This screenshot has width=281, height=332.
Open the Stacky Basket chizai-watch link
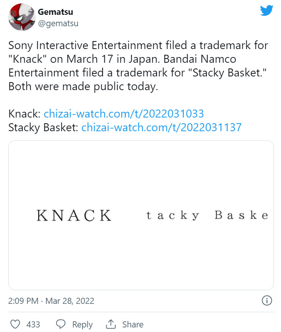pyautogui.click(x=161, y=127)
